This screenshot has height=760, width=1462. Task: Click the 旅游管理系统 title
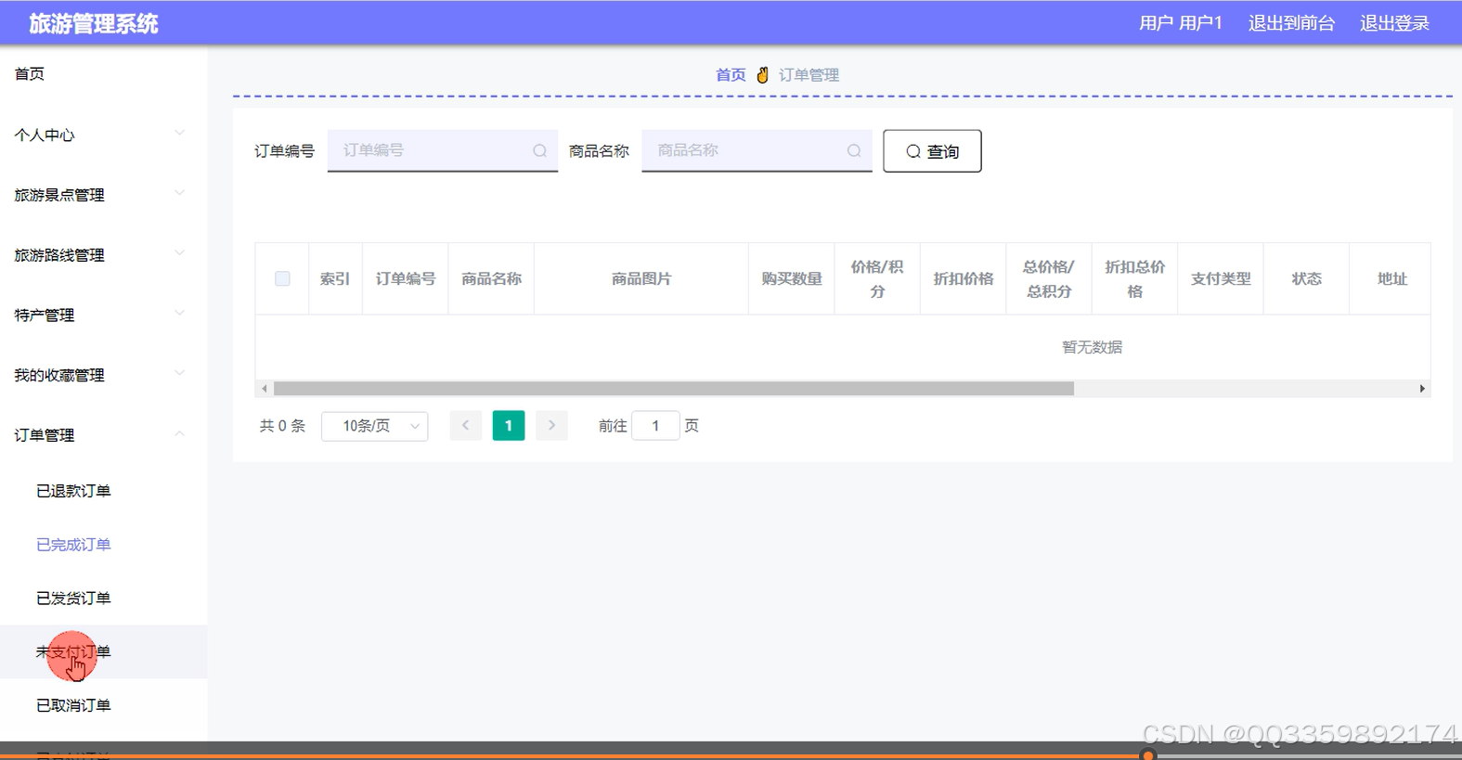click(x=94, y=24)
